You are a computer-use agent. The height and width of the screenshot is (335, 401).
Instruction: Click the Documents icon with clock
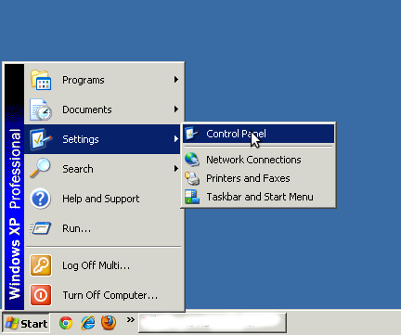coord(41,110)
